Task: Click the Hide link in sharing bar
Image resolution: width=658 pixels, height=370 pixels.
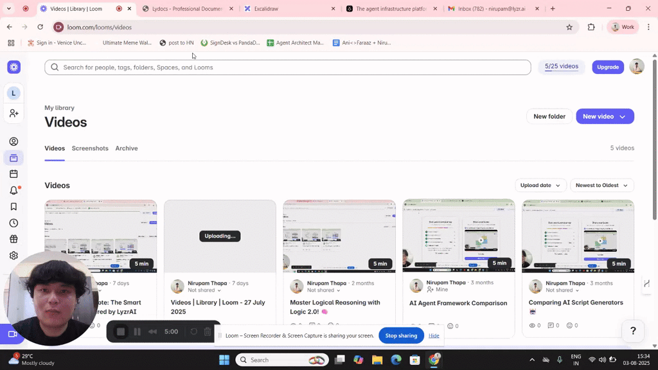Action: 434,335
